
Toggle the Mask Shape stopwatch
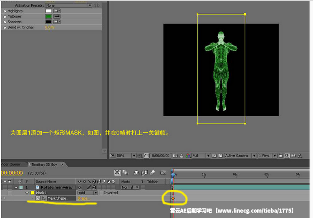click(38, 198)
